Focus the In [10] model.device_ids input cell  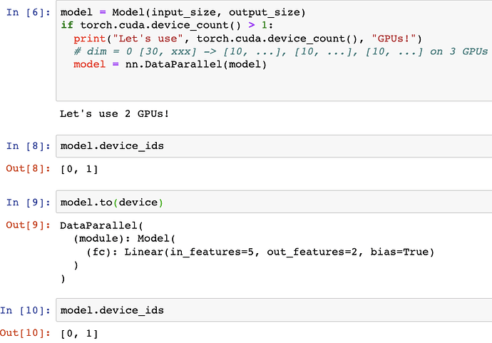click(271, 310)
